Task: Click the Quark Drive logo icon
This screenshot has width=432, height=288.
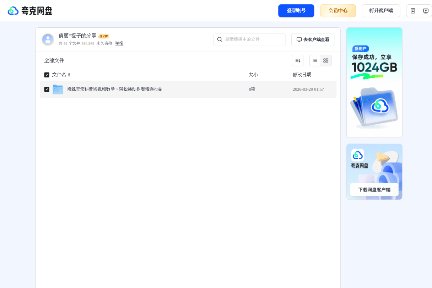Action: 13,10
